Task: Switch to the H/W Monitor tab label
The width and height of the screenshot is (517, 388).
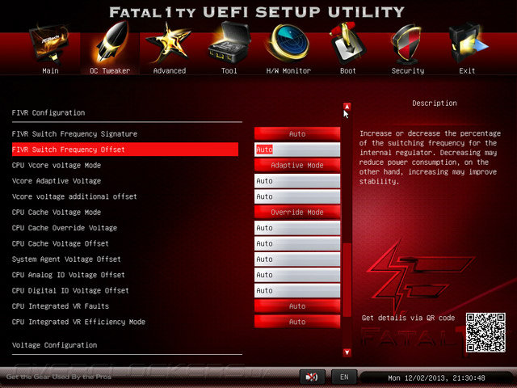Action: [288, 70]
